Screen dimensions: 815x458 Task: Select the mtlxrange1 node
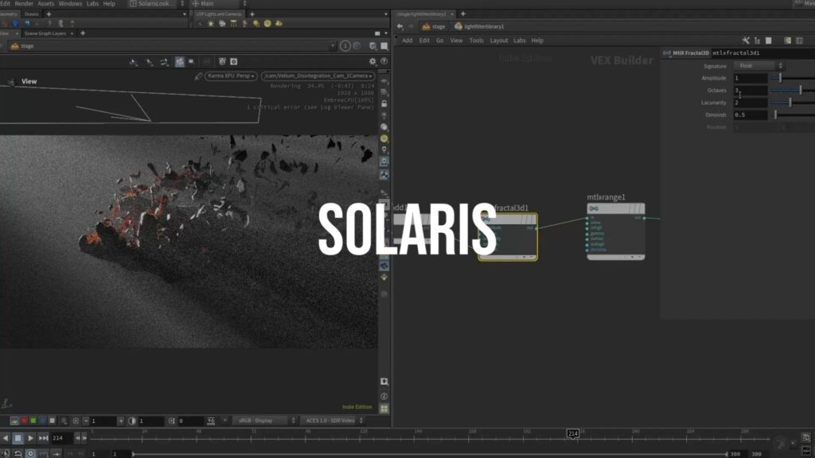[x=616, y=231]
